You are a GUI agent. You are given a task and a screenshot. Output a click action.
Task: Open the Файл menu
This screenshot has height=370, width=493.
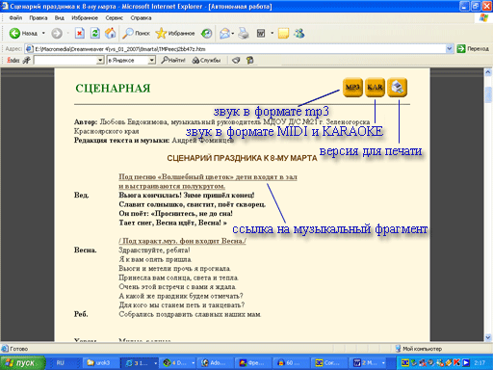15,18
